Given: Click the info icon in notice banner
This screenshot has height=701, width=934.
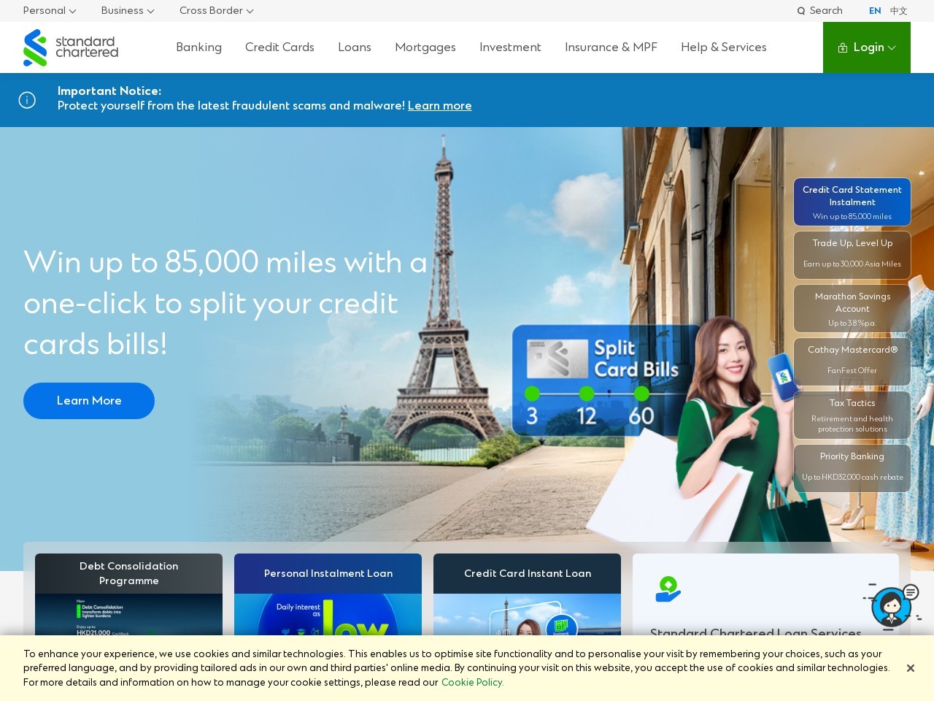Looking at the screenshot, I should coord(27,100).
